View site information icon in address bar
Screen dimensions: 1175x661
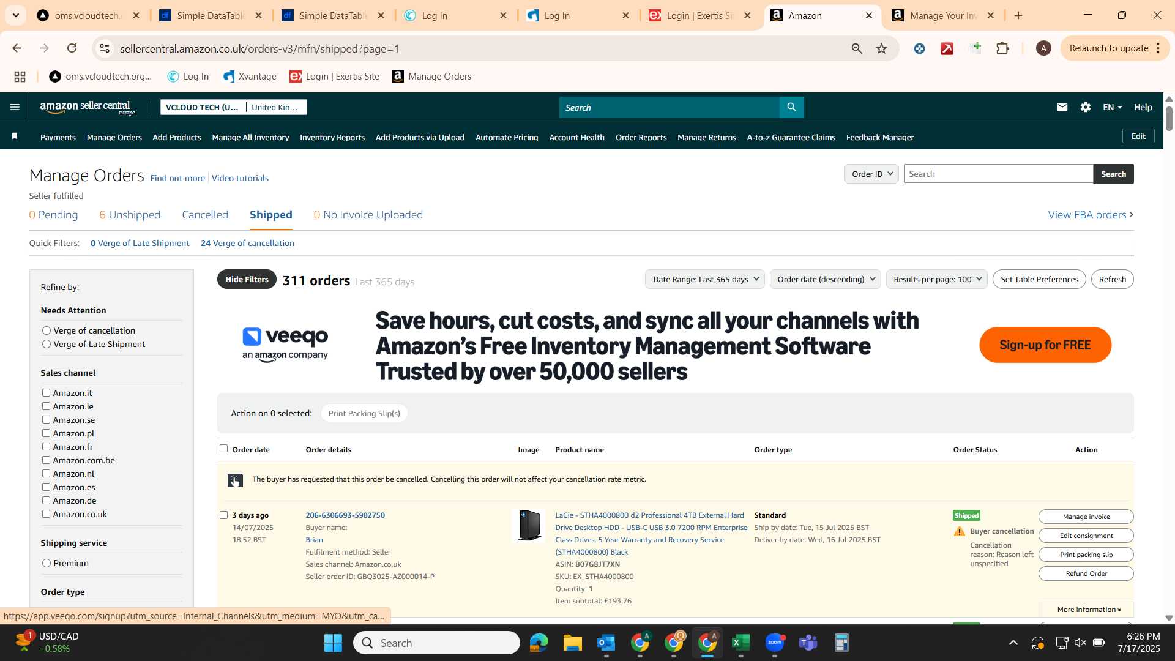105,48
